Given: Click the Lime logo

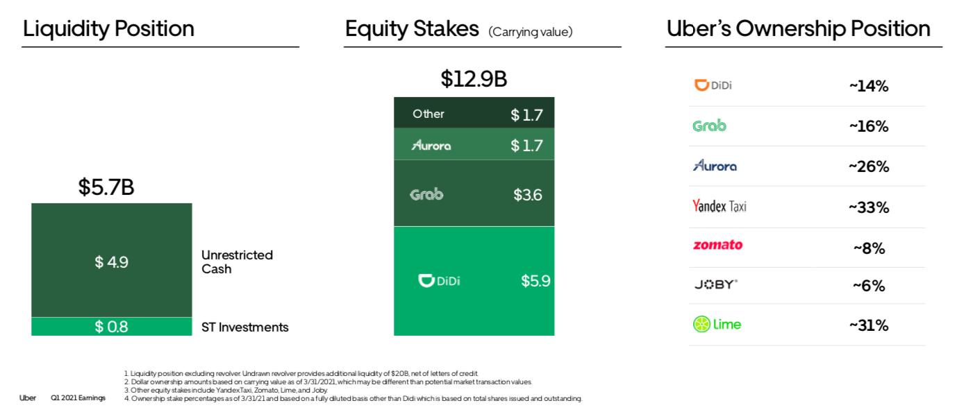Looking at the screenshot, I should point(717,324).
